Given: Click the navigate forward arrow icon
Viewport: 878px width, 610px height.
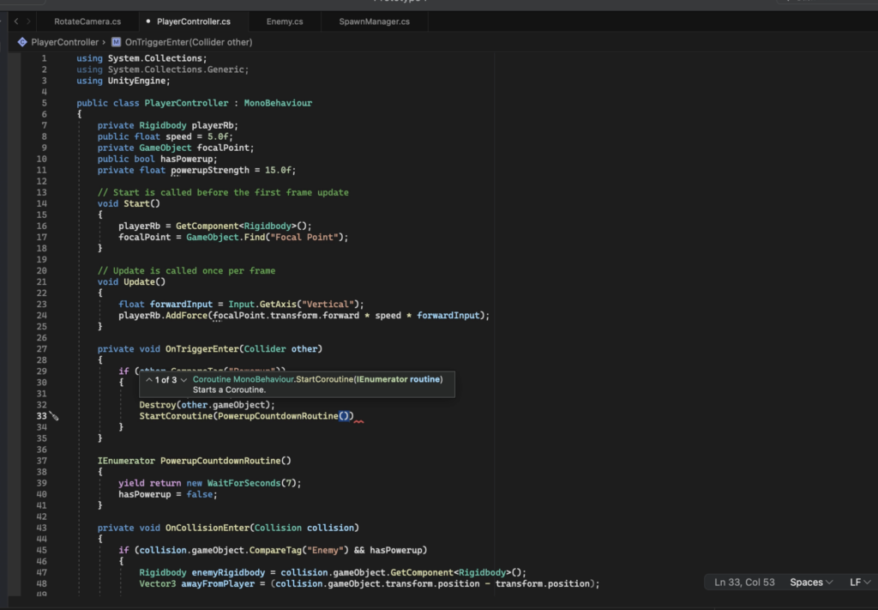Looking at the screenshot, I should [x=30, y=21].
